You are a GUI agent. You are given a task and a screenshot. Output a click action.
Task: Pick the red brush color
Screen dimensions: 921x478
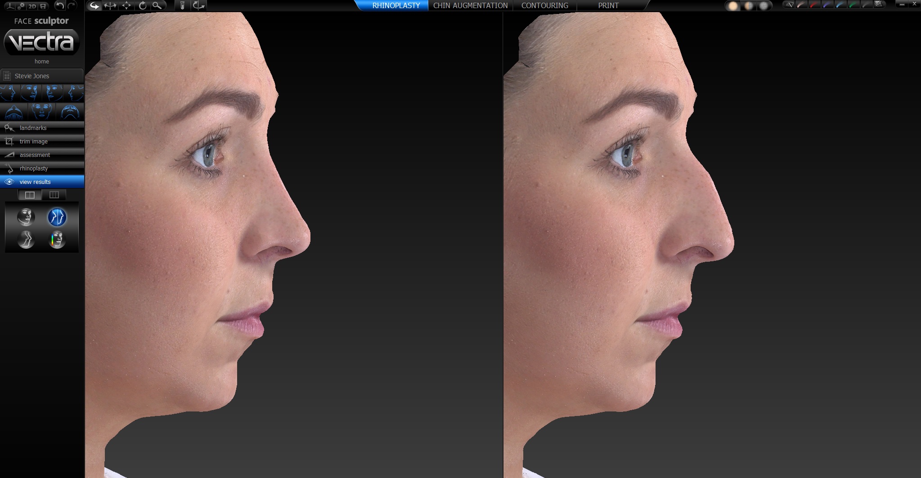click(x=815, y=4)
